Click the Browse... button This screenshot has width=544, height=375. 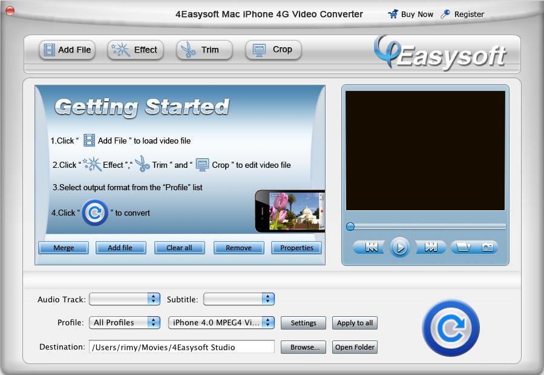304,347
